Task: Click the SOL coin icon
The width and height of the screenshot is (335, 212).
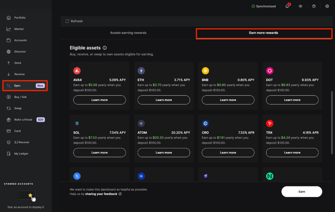Action: click(77, 123)
